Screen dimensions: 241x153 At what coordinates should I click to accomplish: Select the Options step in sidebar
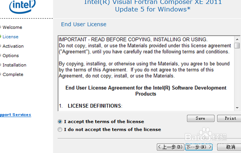click(11, 55)
